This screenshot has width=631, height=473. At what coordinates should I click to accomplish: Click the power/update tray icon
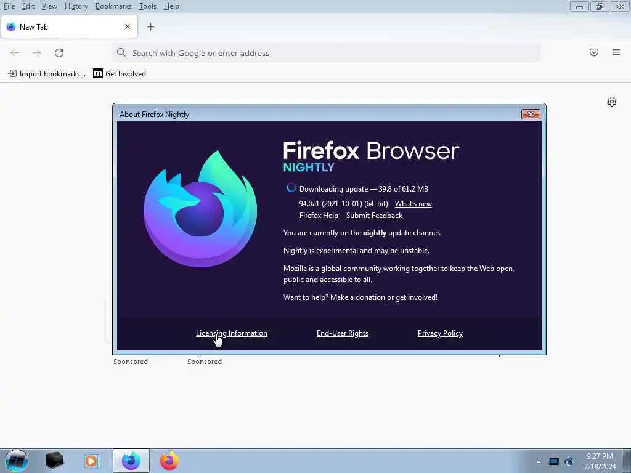pyautogui.click(x=569, y=461)
